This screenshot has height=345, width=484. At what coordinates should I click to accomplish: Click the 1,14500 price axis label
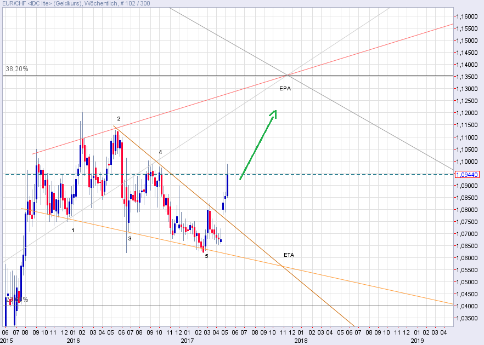466,53
